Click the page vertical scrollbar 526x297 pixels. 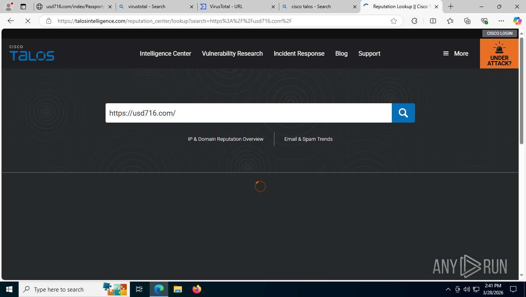coord(521,91)
